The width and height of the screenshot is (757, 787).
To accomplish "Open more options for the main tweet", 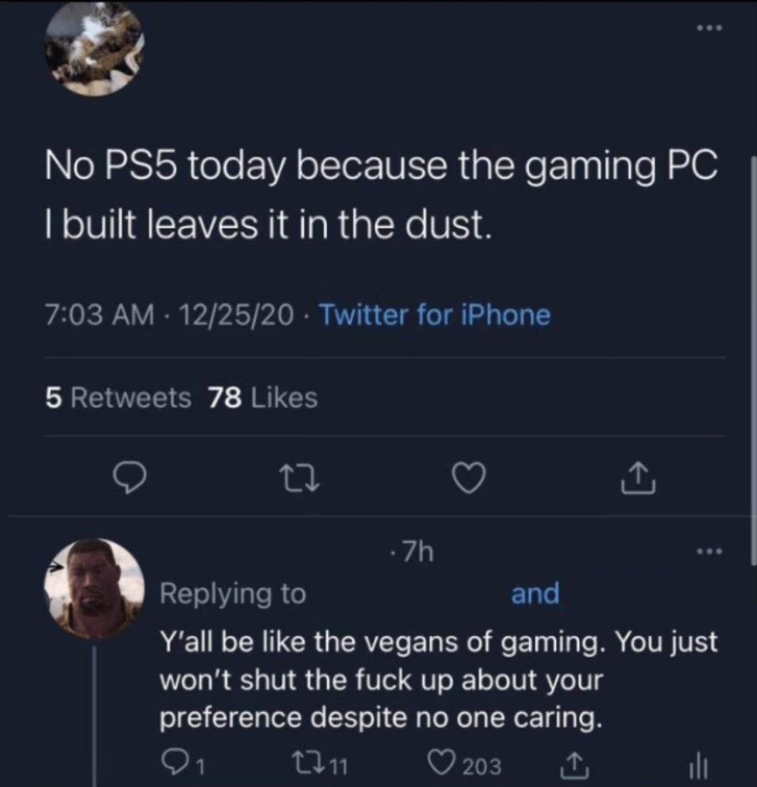I will pyautogui.click(x=710, y=29).
